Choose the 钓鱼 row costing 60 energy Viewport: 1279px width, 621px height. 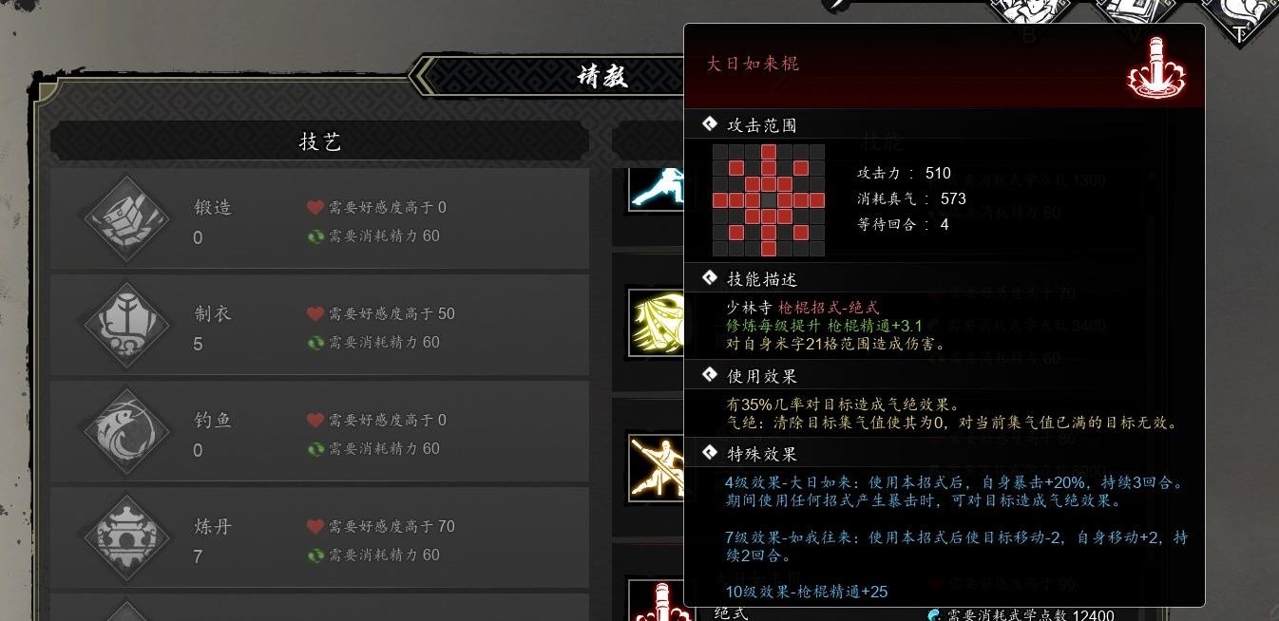[320, 434]
